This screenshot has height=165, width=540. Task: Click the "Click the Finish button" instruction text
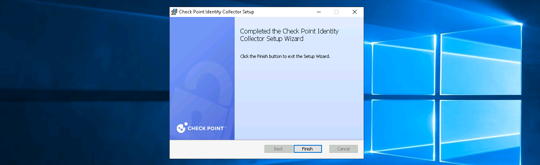pyautogui.click(x=285, y=56)
